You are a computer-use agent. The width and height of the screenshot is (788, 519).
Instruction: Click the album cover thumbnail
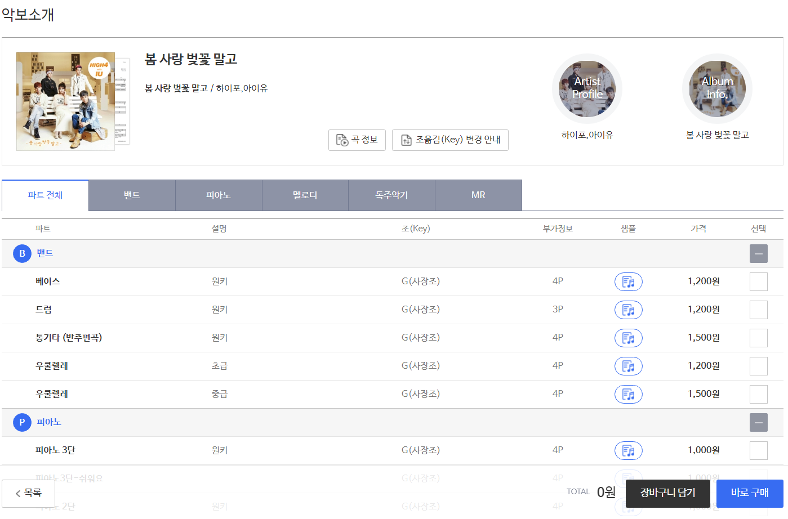point(66,101)
